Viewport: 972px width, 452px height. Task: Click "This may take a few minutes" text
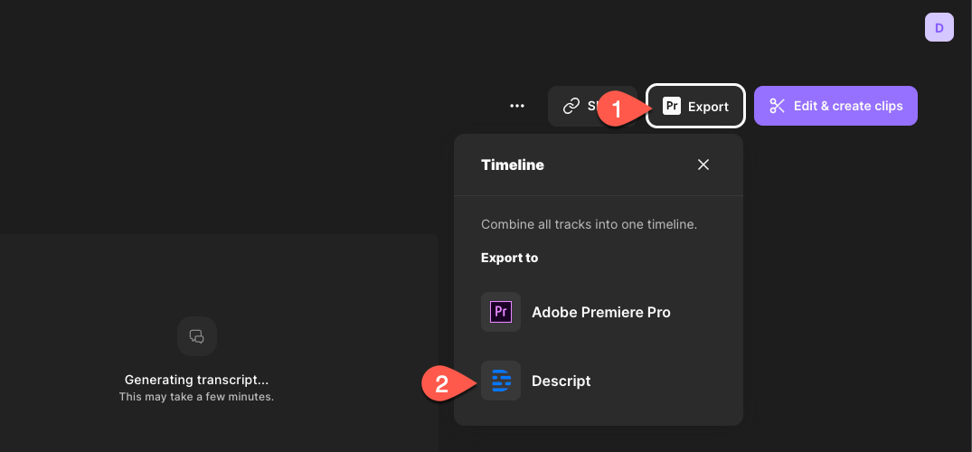tap(196, 397)
